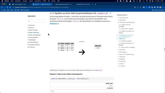The image size is (165, 93).
Task: Open the Verlauf menu
Action: tap(31, 1)
